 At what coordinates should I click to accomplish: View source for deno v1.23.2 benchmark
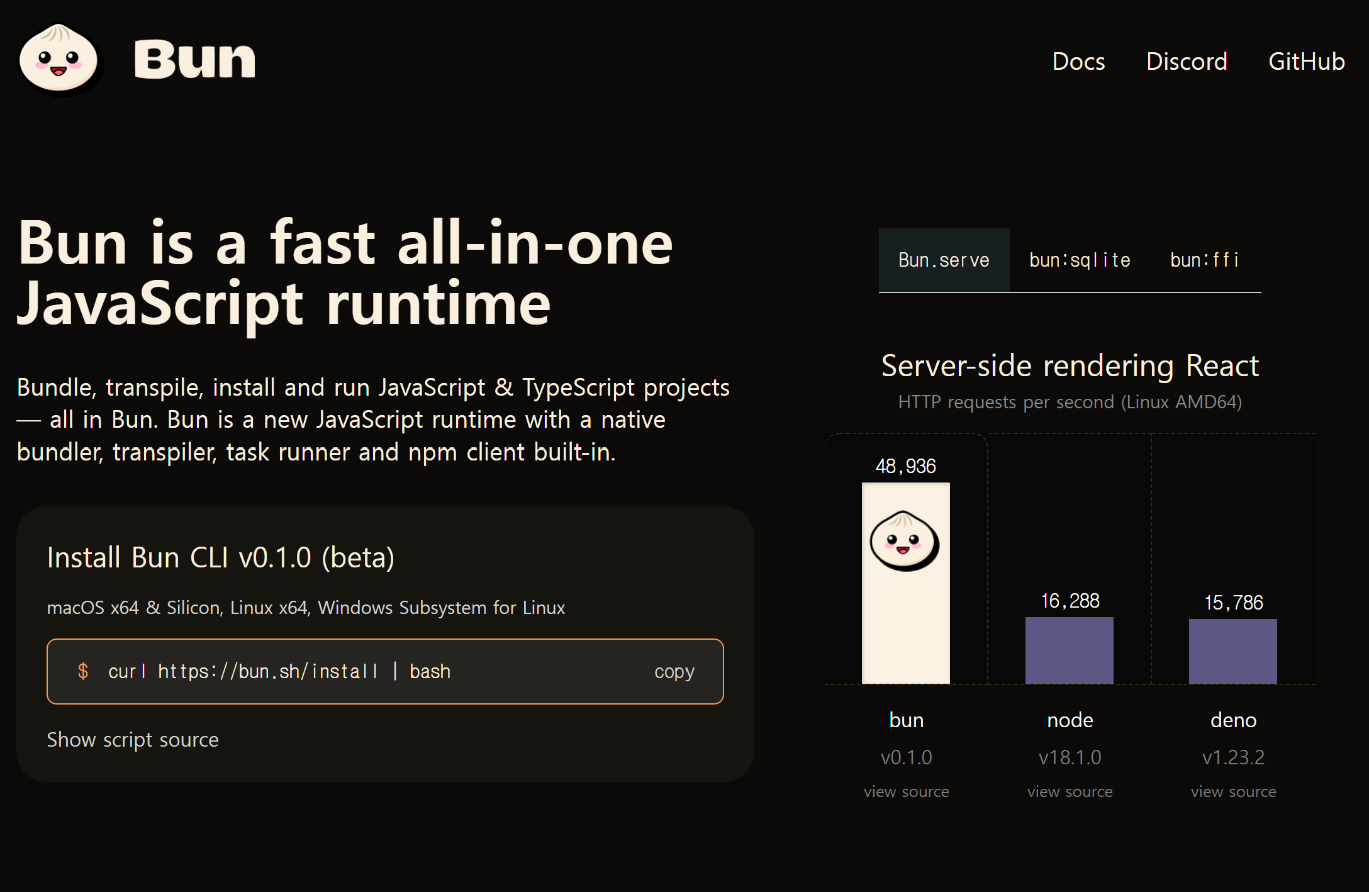pyautogui.click(x=1233, y=792)
